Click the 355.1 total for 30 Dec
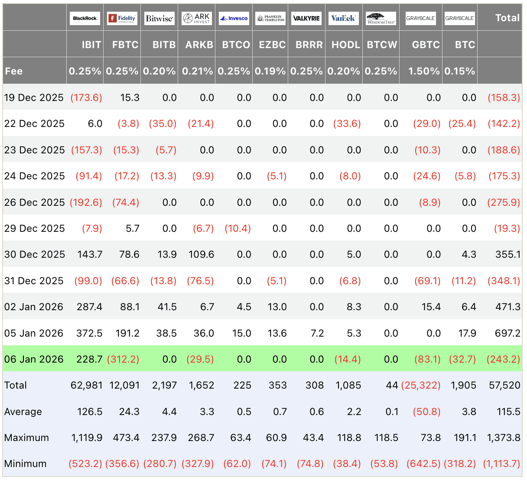The image size is (527, 480). tap(508, 254)
